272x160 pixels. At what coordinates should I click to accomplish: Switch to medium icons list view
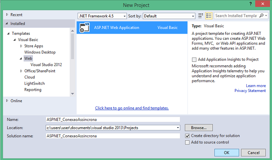click(x=209, y=16)
